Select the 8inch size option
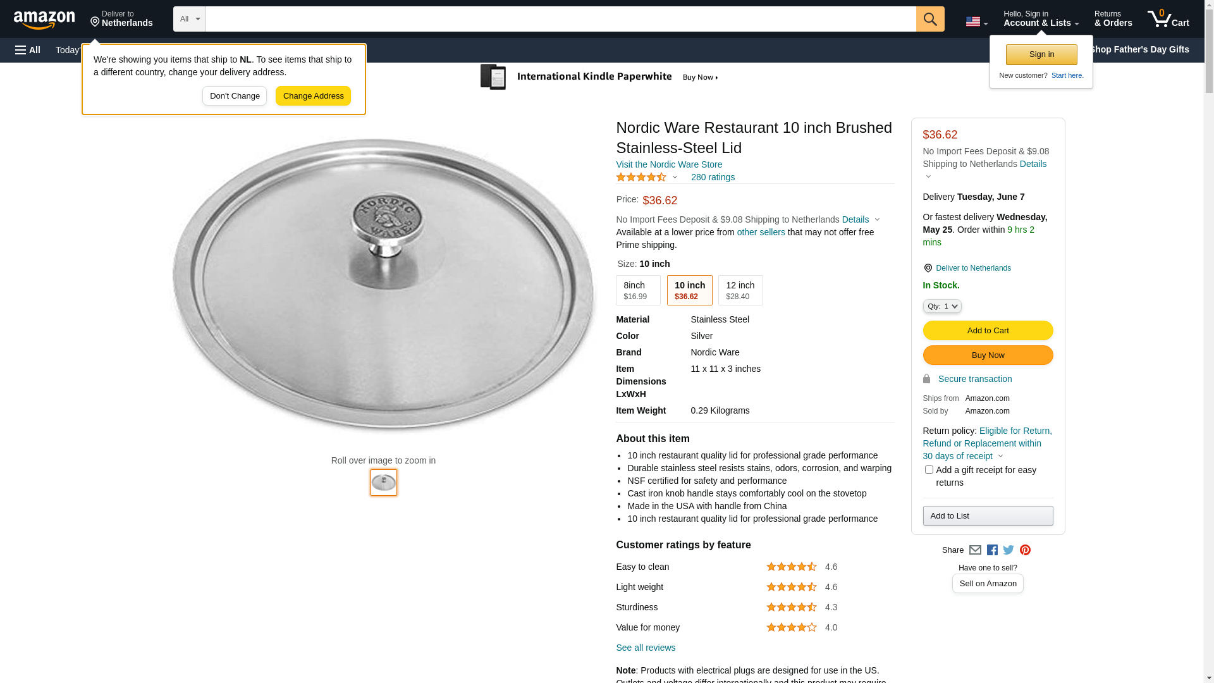 [x=637, y=290]
